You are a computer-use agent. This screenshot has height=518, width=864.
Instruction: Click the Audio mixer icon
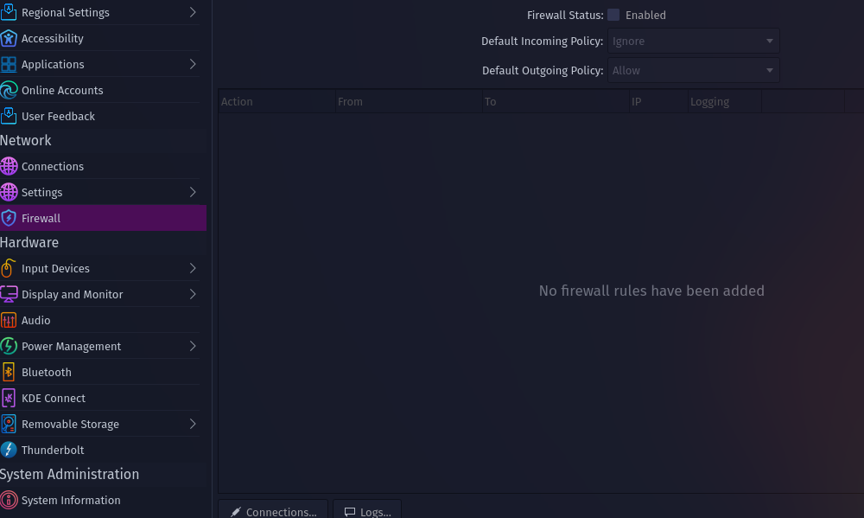click(9, 320)
